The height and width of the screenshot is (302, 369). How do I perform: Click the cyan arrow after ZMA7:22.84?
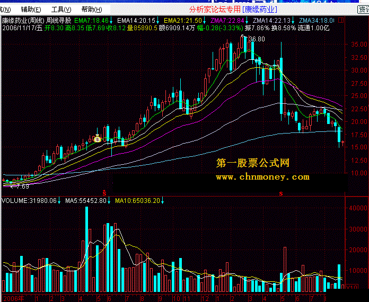click(x=247, y=21)
